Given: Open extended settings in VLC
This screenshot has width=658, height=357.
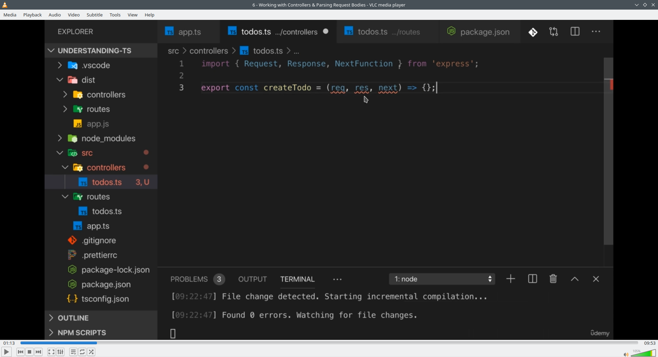Looking at the screenshot, I should pos(60,352).
